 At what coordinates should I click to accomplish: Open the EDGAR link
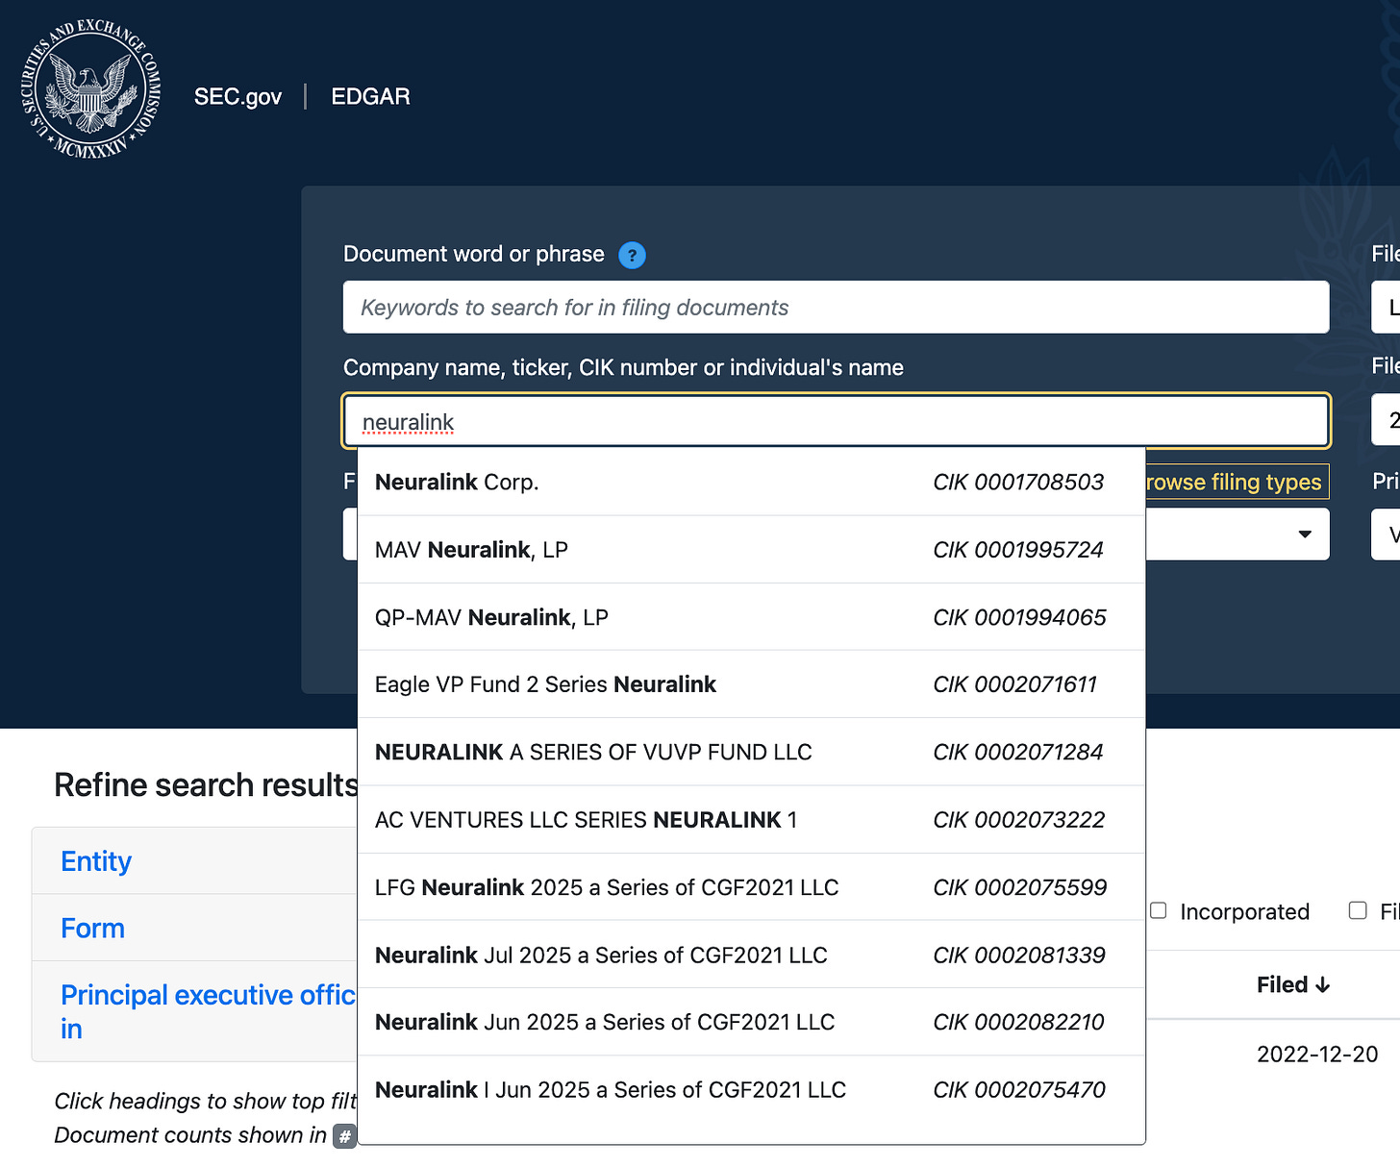(x=370, y=96)
